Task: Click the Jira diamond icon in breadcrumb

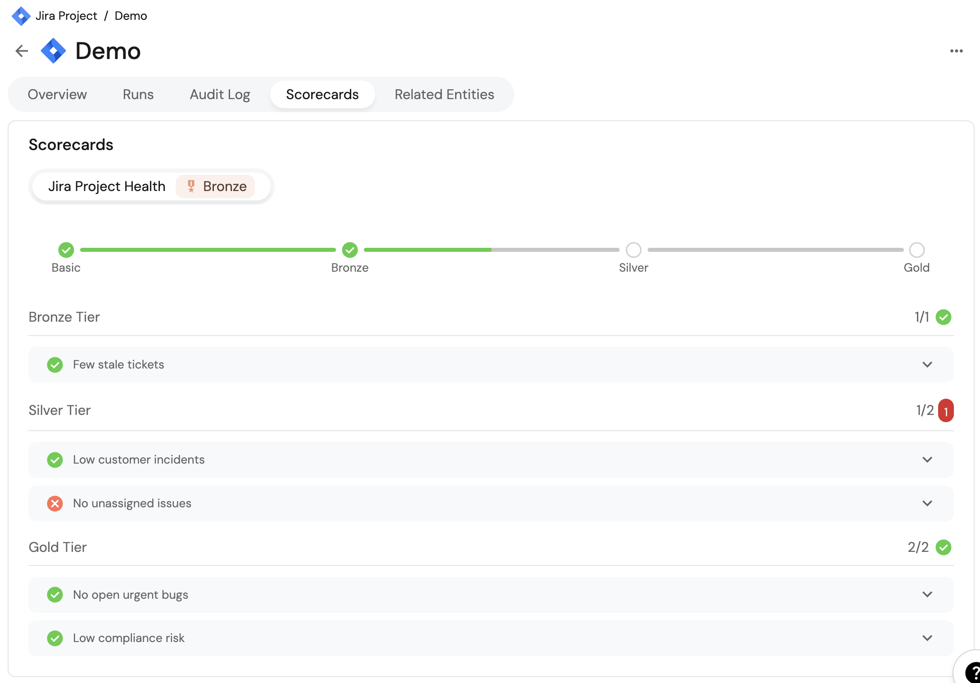Action: 21,16
